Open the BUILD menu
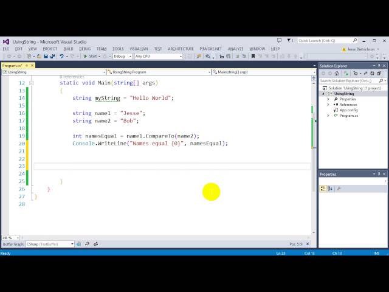The width and height of the screenshot is (389, 292). 68,49
